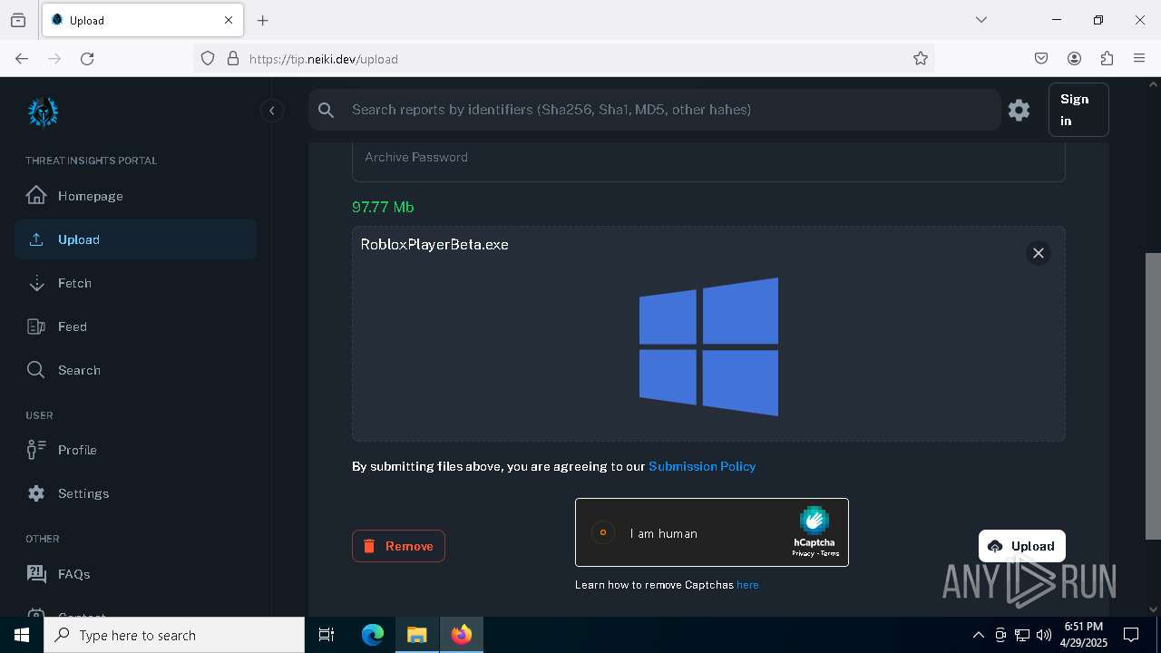Click the Neiki portal logo
1161x653 pixels.
point(43,112)
